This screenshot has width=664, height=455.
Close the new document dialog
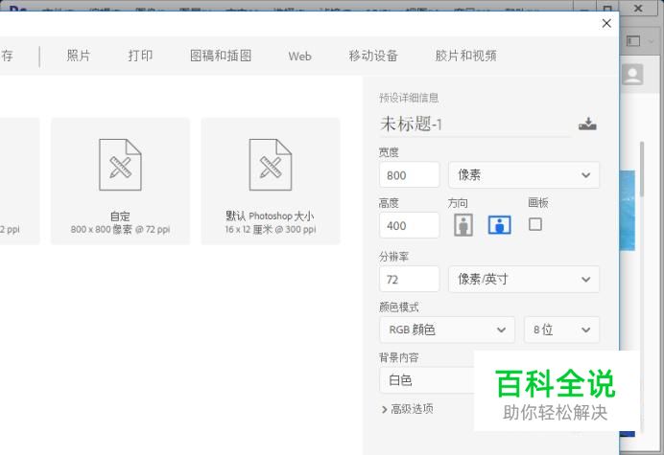tap(606, 23)
